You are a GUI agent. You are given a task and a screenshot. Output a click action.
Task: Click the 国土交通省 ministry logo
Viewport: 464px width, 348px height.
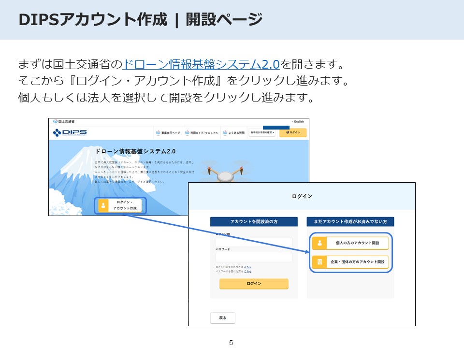(x=64, y=121)
